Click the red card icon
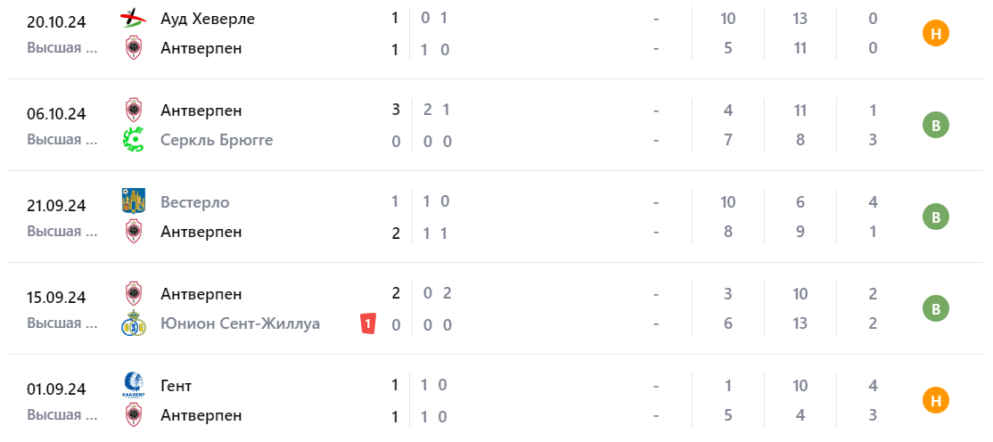 pos(367,323)
